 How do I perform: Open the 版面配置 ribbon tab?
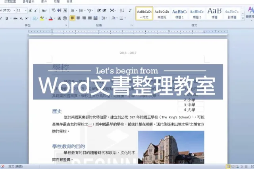(x=10, y=2)
